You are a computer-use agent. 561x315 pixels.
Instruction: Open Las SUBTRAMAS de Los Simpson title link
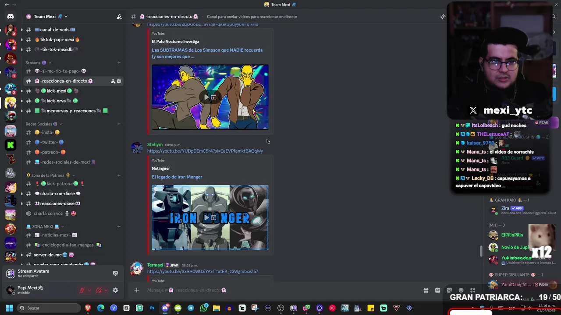[x=207, y=53]
